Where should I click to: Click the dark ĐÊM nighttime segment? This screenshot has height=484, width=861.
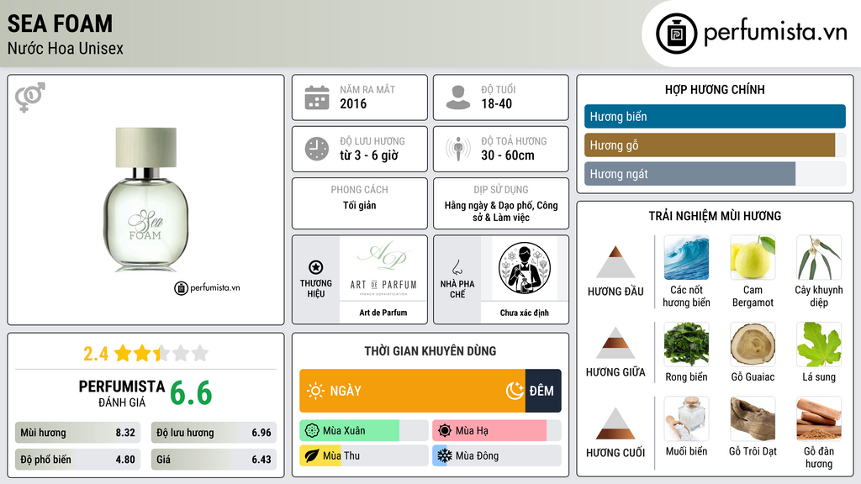tap(543, 391)
